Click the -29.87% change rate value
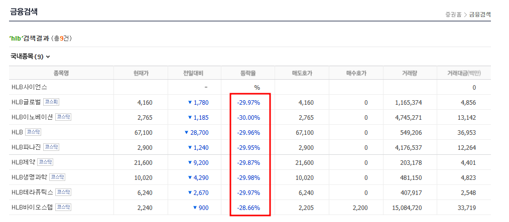The image size is (509, 222). (x=248, y=163)
